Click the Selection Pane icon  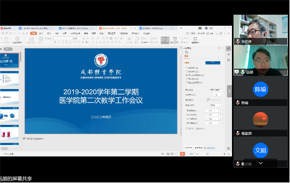tap(195, 39)
